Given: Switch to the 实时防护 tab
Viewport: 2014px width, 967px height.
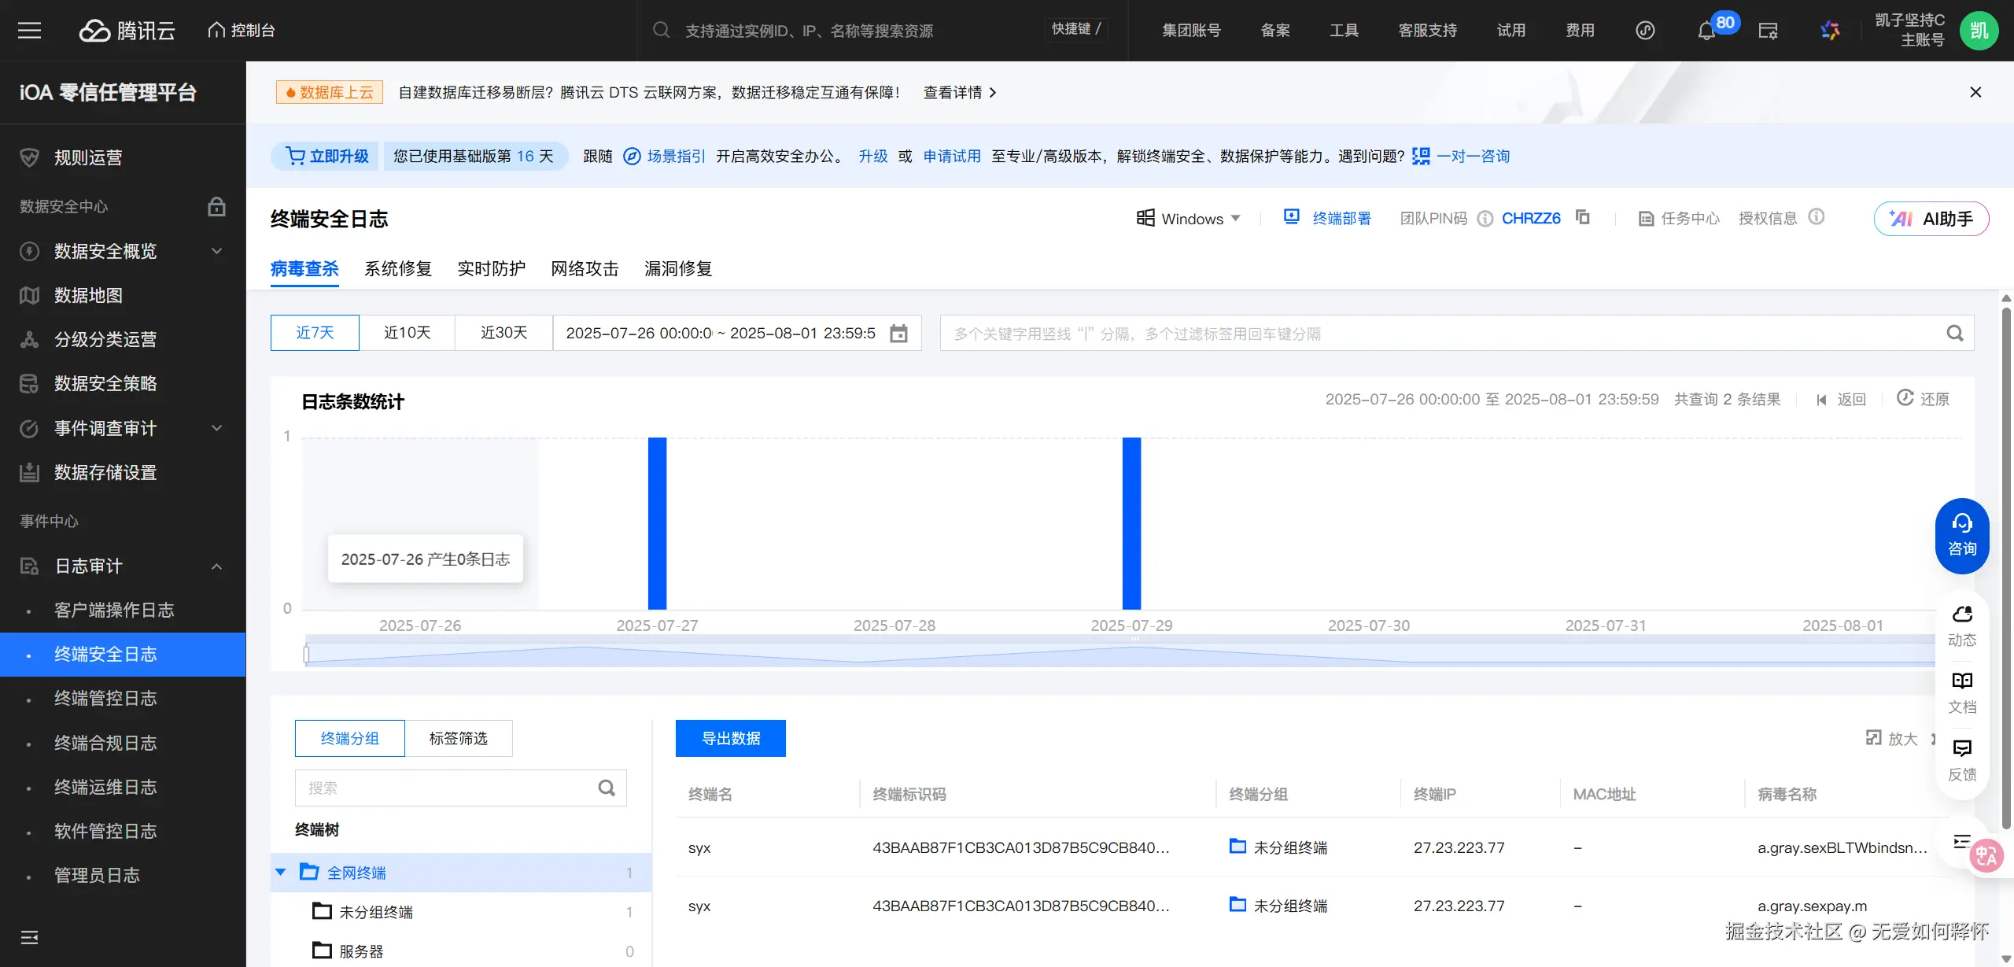Looking at the screenshot, I should tap(492, 269).
